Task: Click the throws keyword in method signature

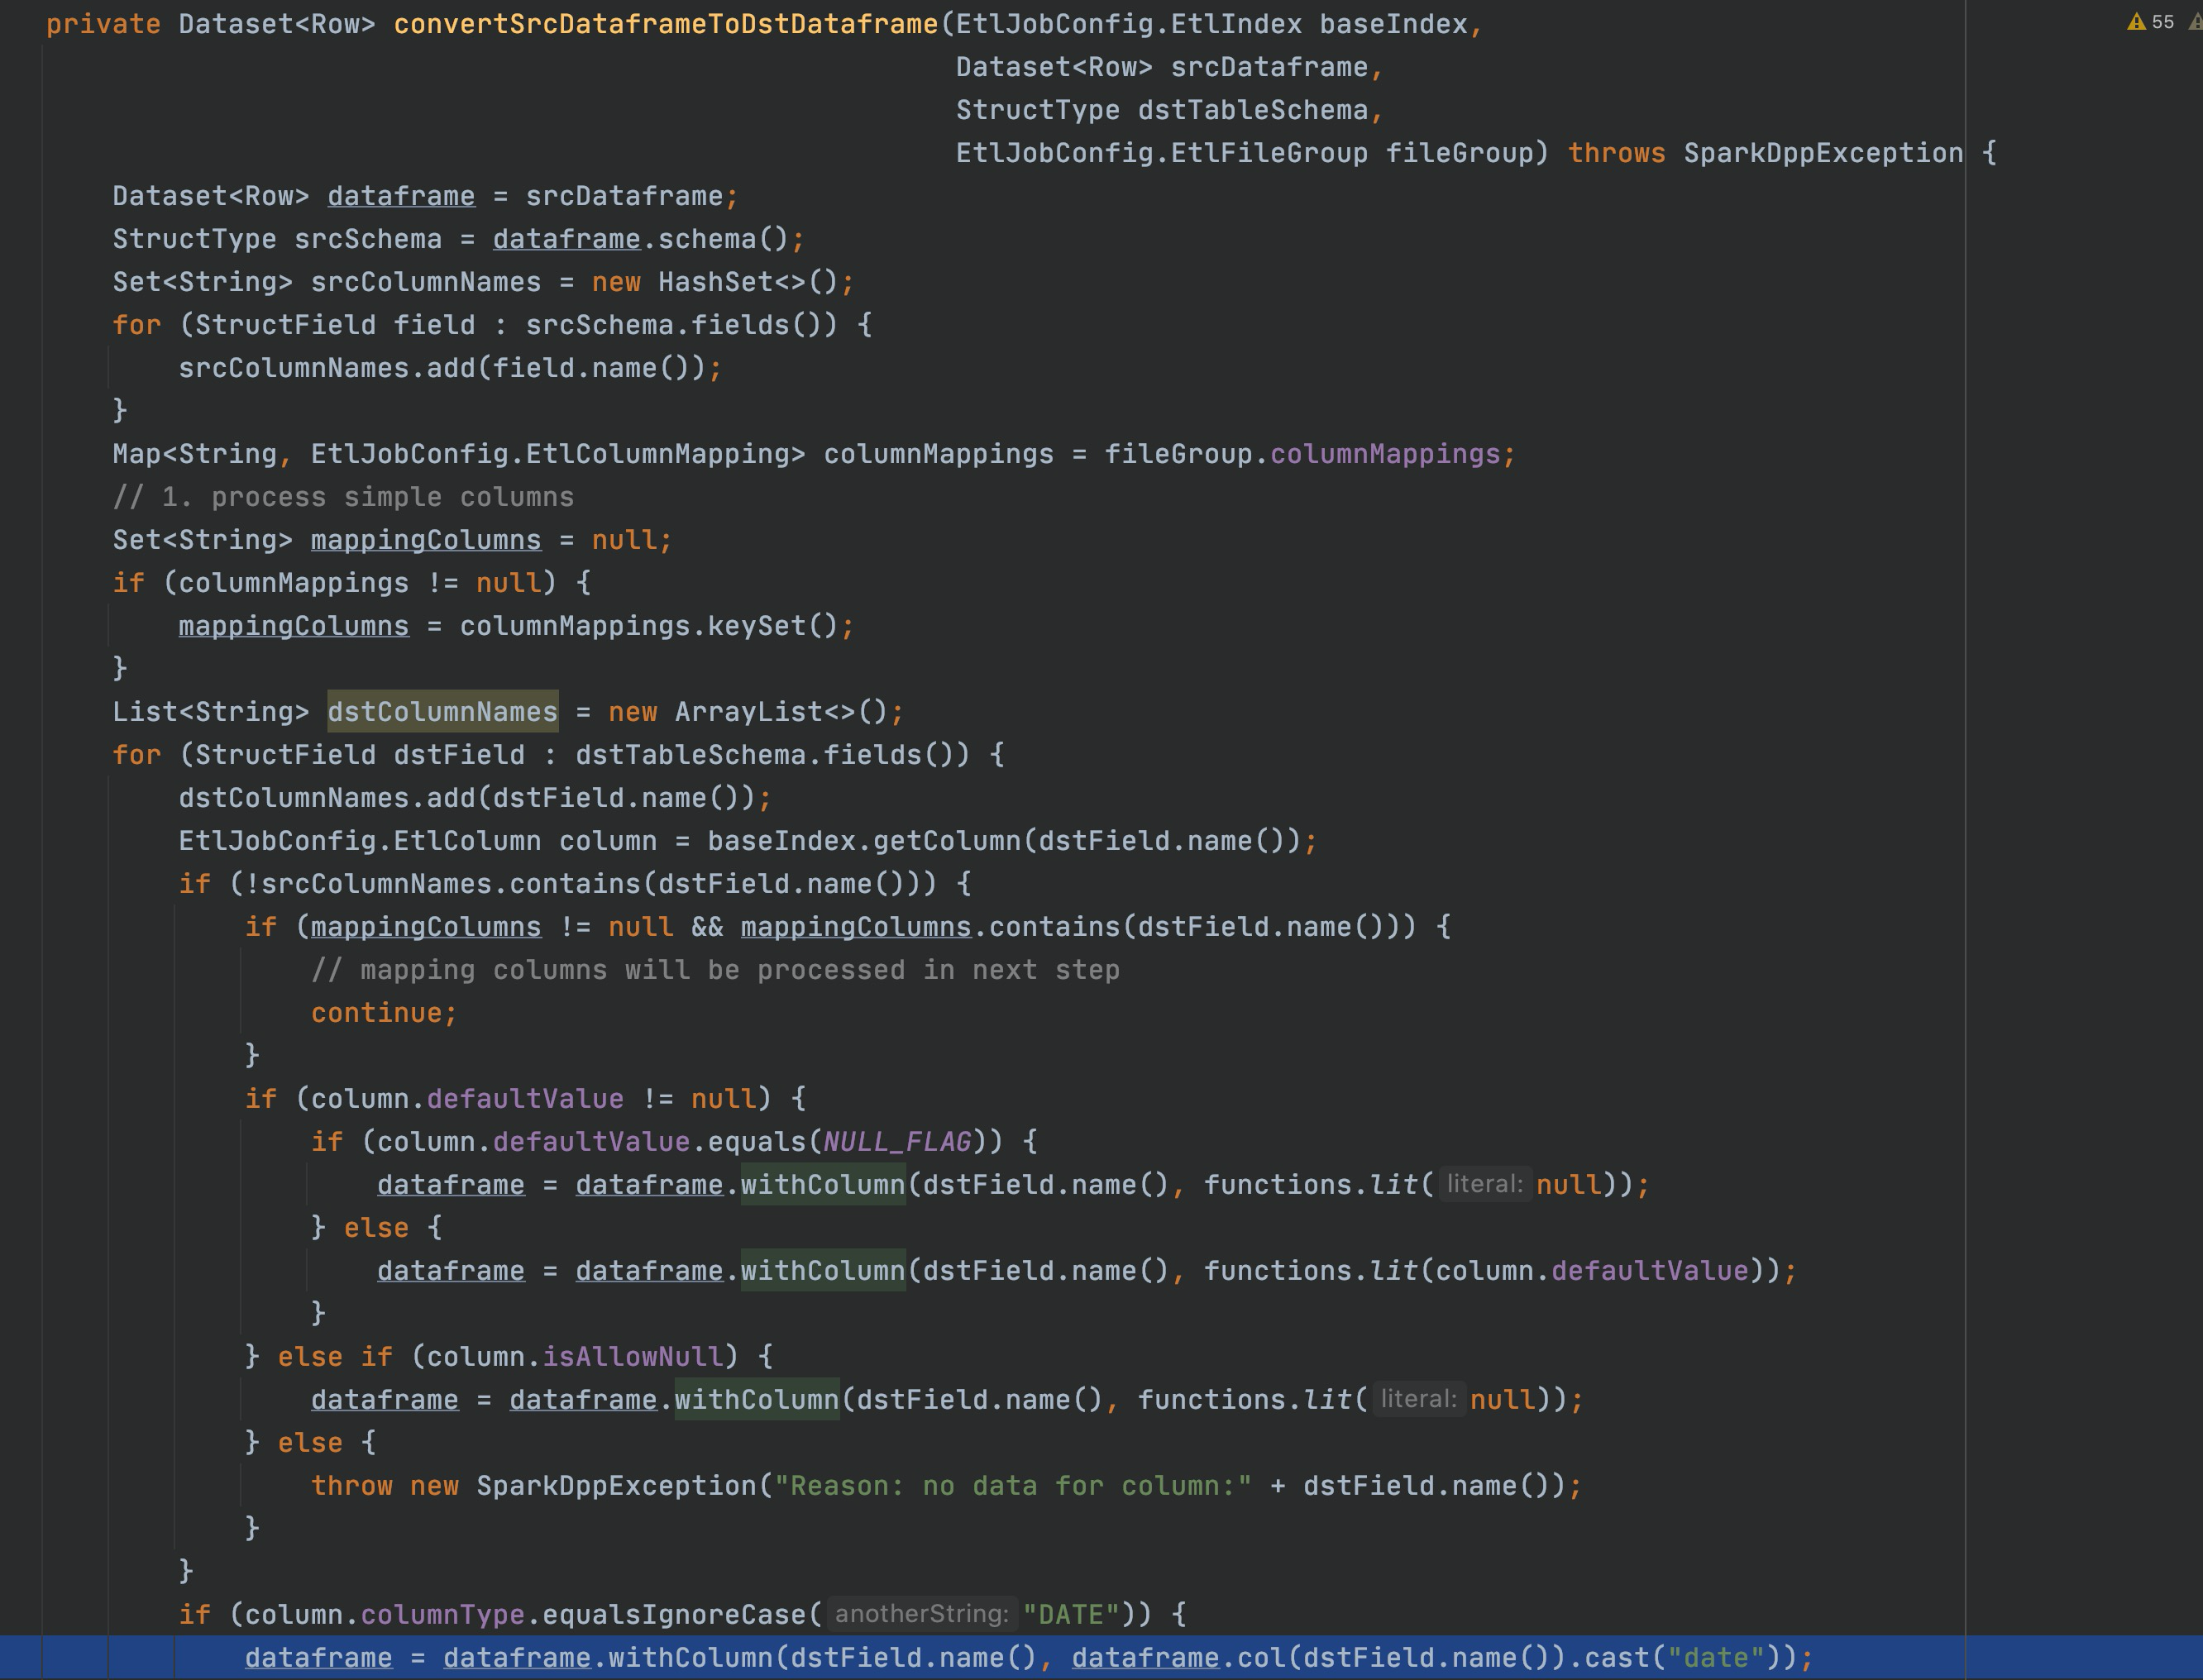Action: (x=1616, y=153)
